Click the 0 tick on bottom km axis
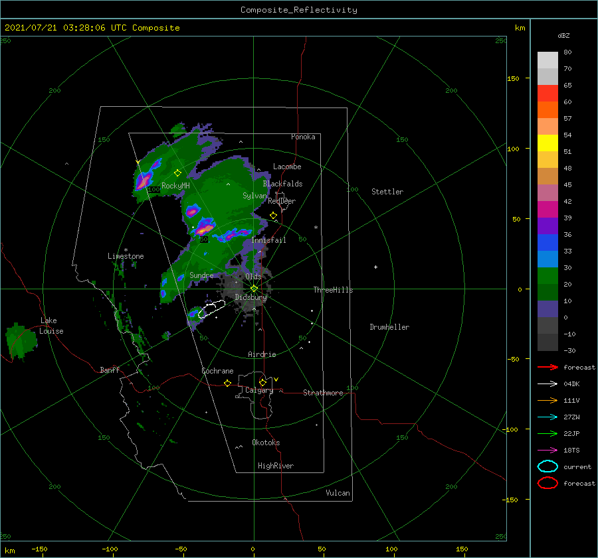 tap(253, 549)
